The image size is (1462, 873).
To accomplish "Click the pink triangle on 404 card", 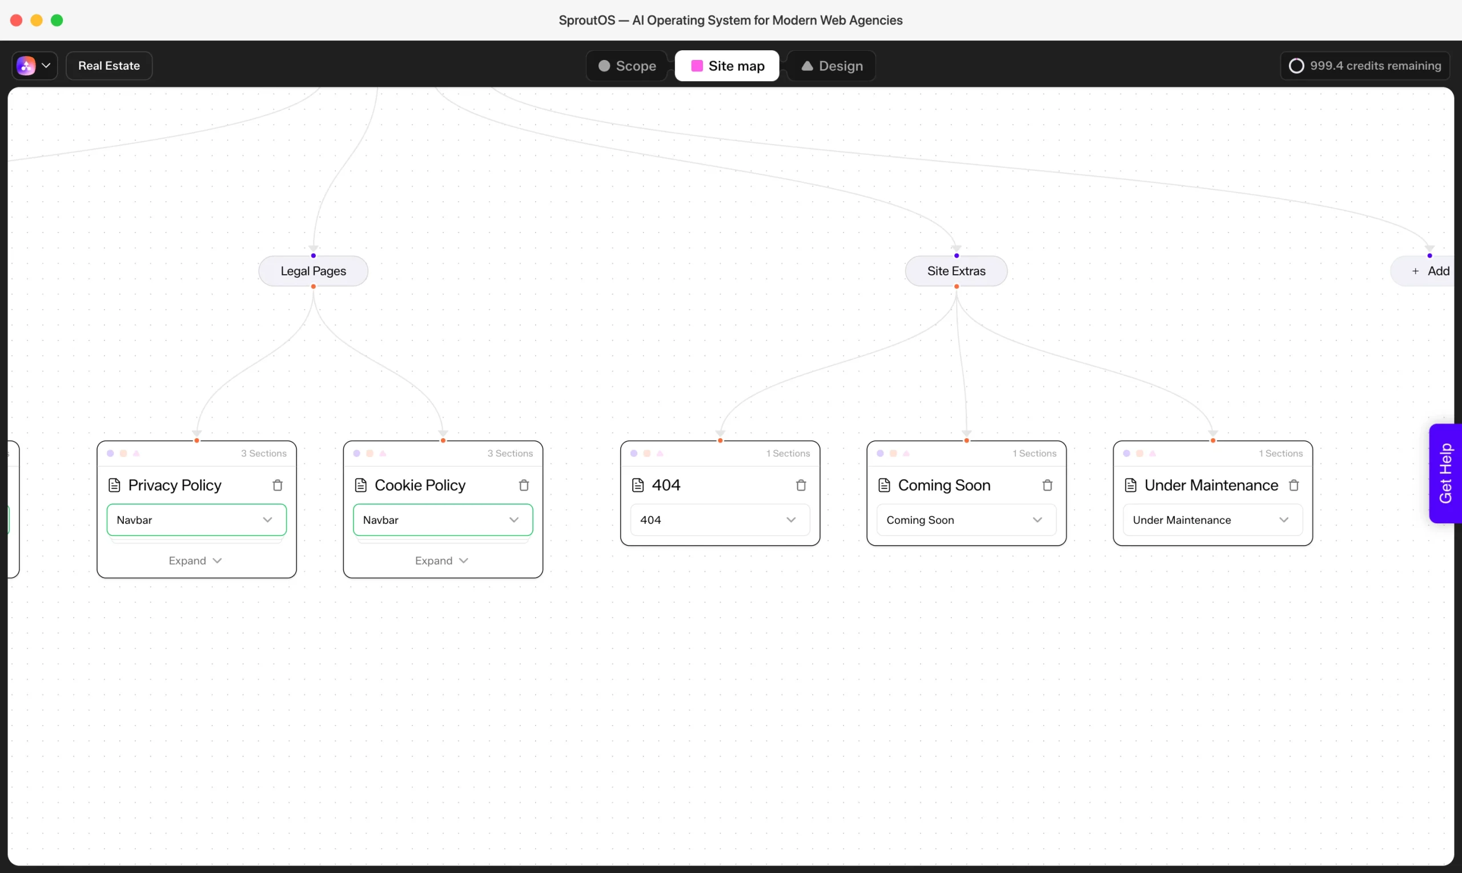I will coord(660,454).
